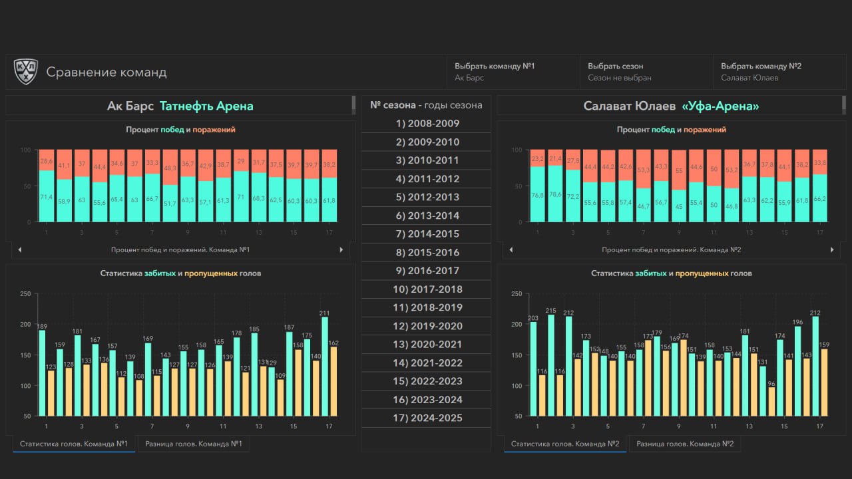Click next arrow under Team 2 win chart

point(832,249)
